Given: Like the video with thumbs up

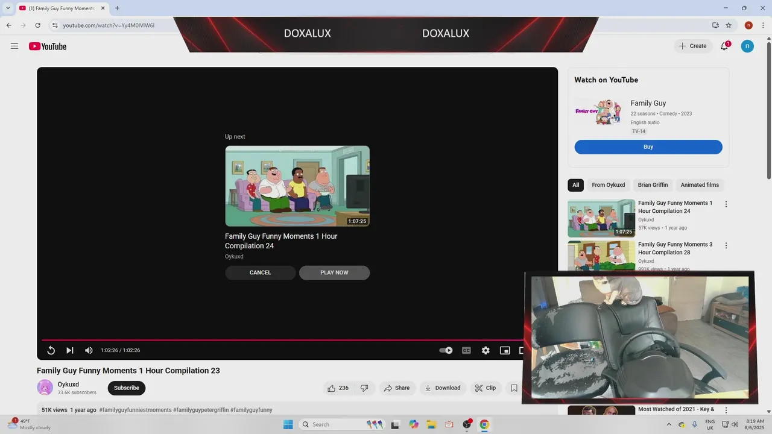Looking at the screenshot, I should click(x=338, y=388).
